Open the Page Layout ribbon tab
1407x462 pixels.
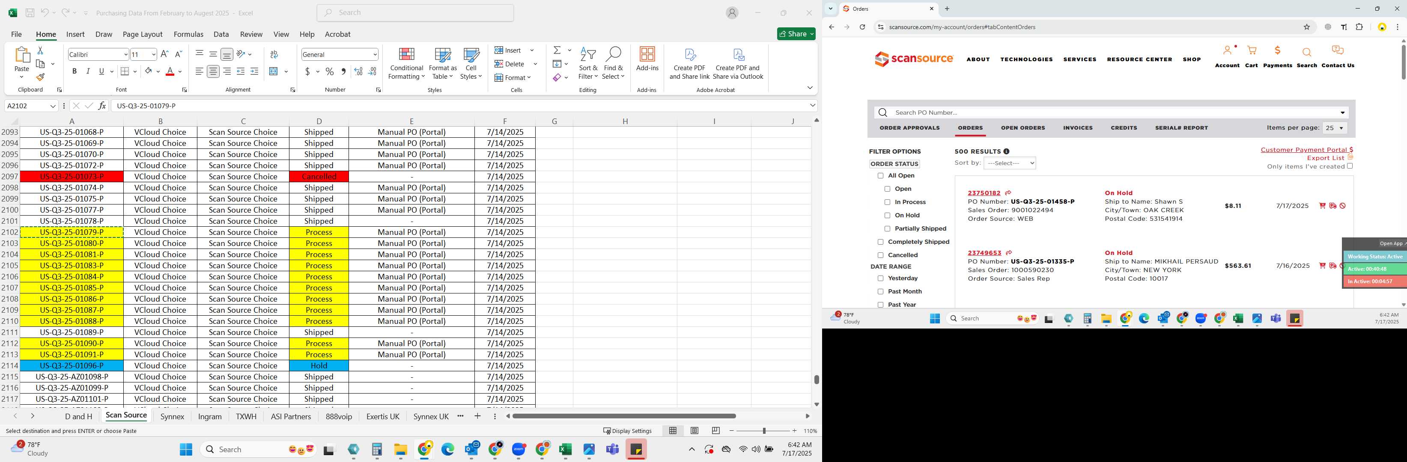pos(143,34)
